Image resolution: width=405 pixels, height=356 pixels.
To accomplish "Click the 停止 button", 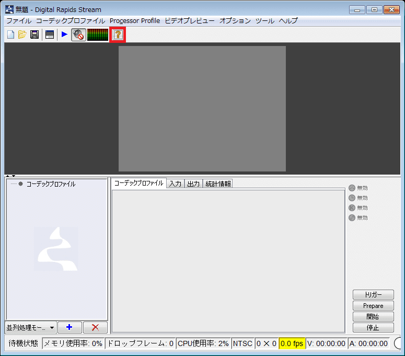I will [x=373, y=328].
